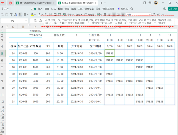Click the format painter shapes icon
Screen dimensions: 178x135
point(105,14)
